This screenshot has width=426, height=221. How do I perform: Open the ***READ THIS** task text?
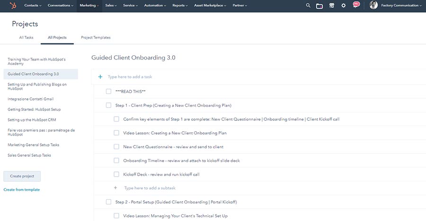pyautogui.click(x=131, y=92)
